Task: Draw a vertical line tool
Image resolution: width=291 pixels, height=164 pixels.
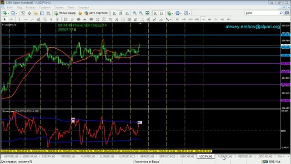Action: click(x=19, y=19)
